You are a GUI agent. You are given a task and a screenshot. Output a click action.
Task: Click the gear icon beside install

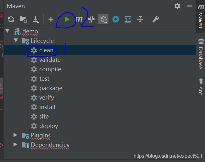(x=34, y=107)
